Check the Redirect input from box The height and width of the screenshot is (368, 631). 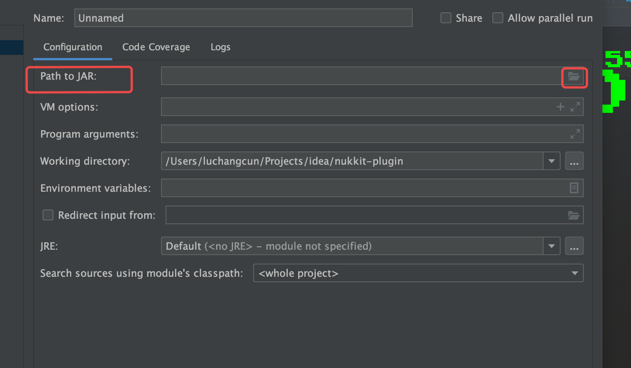pos(48,215)
